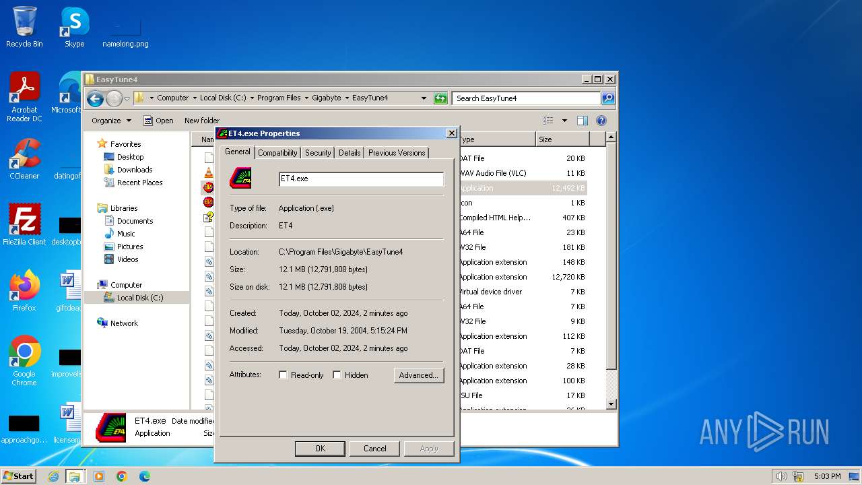This screenshot has width=862, height=485.
Task: Click the 5:03 PM taskbar clock
Action: click(x=827, y=476)
